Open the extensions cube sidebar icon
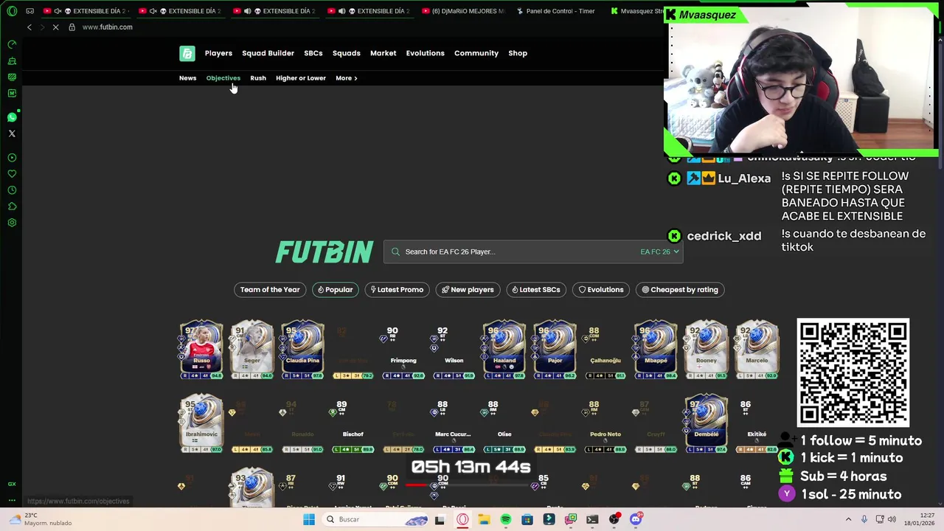This screenshot has height=531, width=944. point(12,206)
